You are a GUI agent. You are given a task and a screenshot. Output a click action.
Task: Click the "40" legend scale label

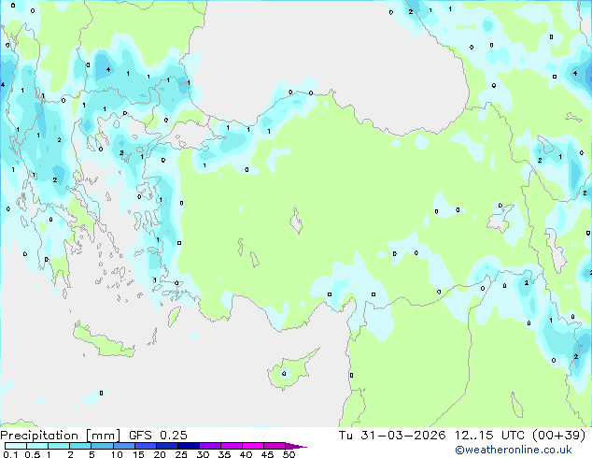[x=246, y=454]
